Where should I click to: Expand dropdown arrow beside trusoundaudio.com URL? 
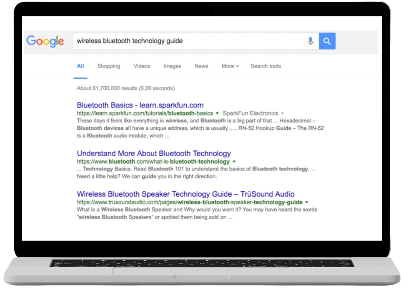tap(307, 202)
